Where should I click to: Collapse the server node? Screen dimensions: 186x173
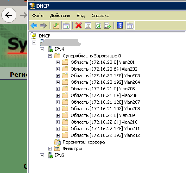(x=34, y=43)
